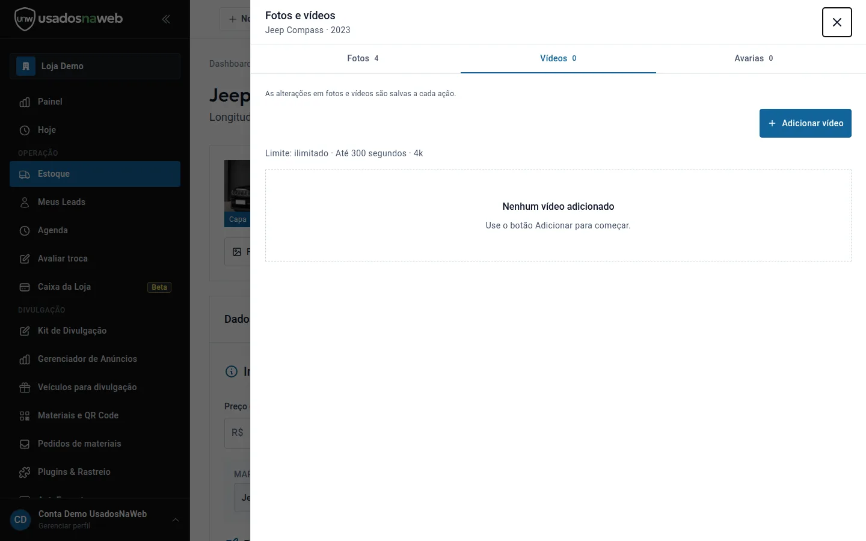Click Jeep Compass · 2023 subtitle
This screenshot has height=541, width=866.
pos(308,30)
